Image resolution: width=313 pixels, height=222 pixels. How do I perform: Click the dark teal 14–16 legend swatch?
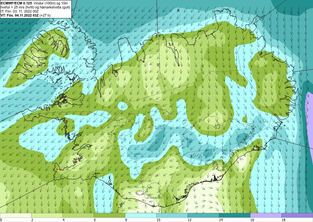(x=235, y=215)
